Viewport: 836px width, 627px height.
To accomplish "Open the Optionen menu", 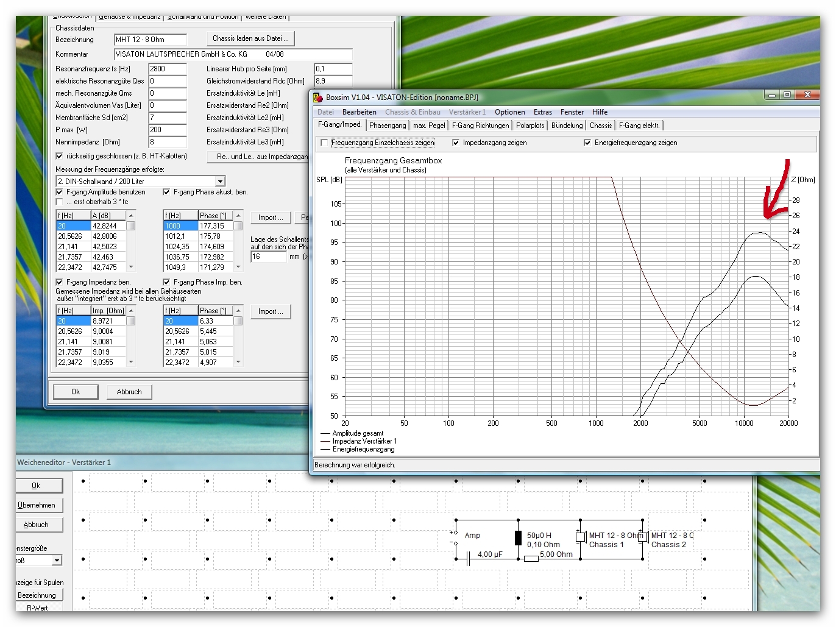I will coord(509,112).
